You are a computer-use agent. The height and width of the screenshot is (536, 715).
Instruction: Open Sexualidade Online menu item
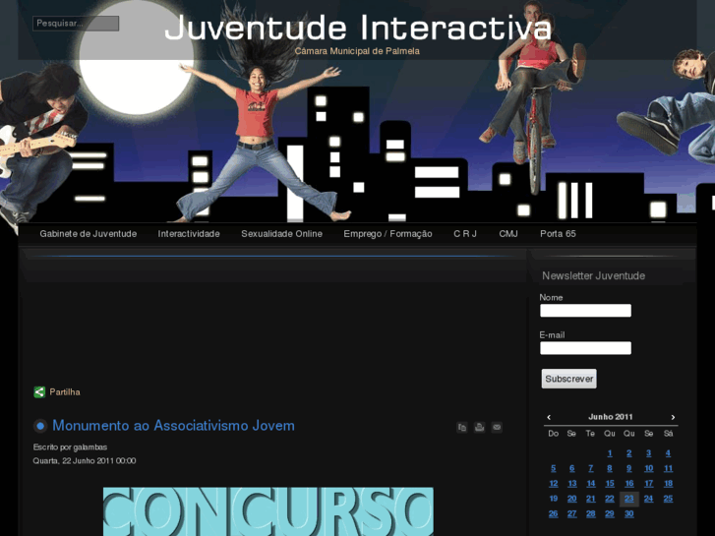pyautogui.click(x=282, y=233)
